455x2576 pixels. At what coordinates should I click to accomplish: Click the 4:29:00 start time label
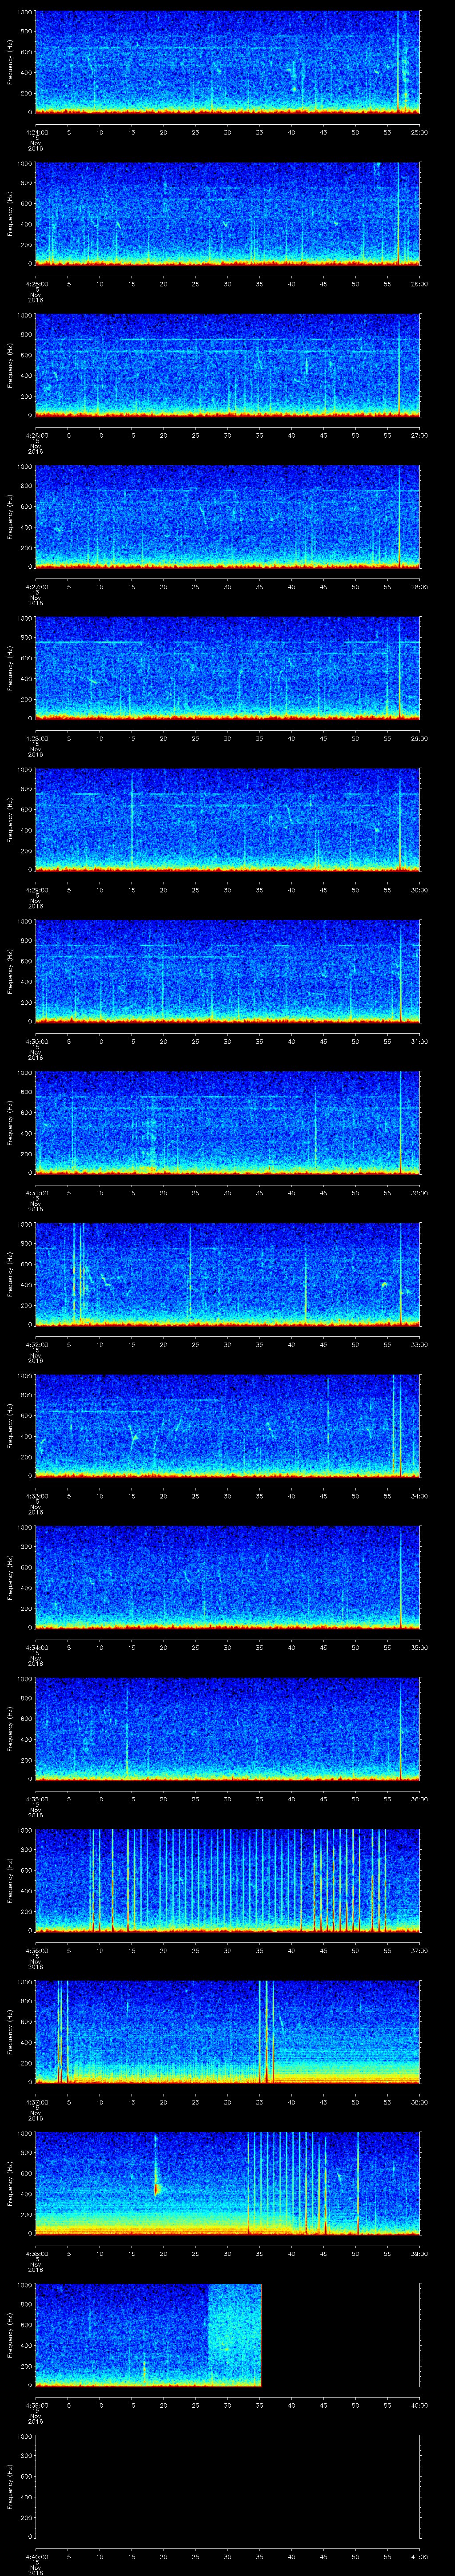click(x=36, y=890)
